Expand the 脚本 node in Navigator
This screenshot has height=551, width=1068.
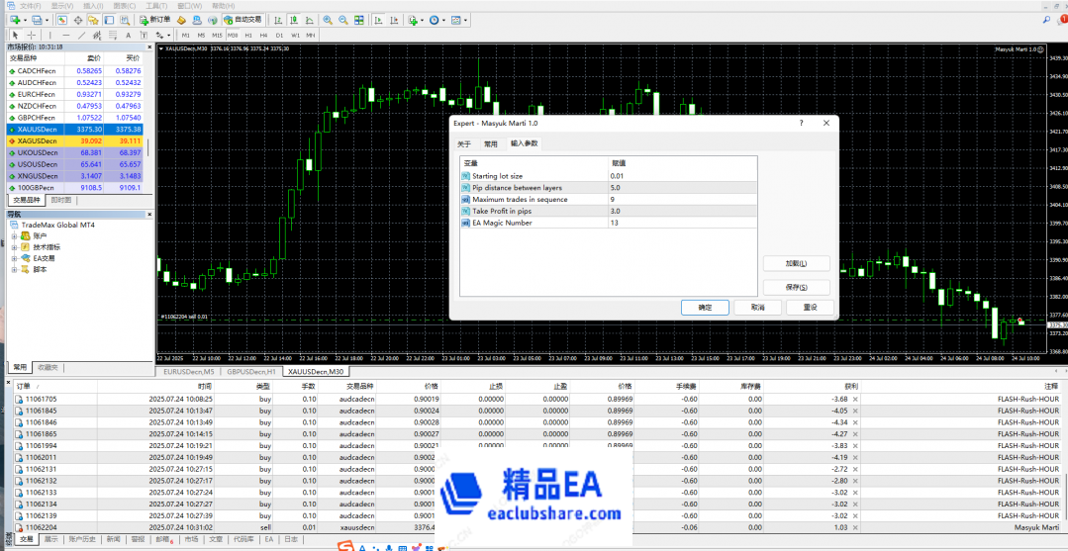pyautogui.click(x=14, y=270)
